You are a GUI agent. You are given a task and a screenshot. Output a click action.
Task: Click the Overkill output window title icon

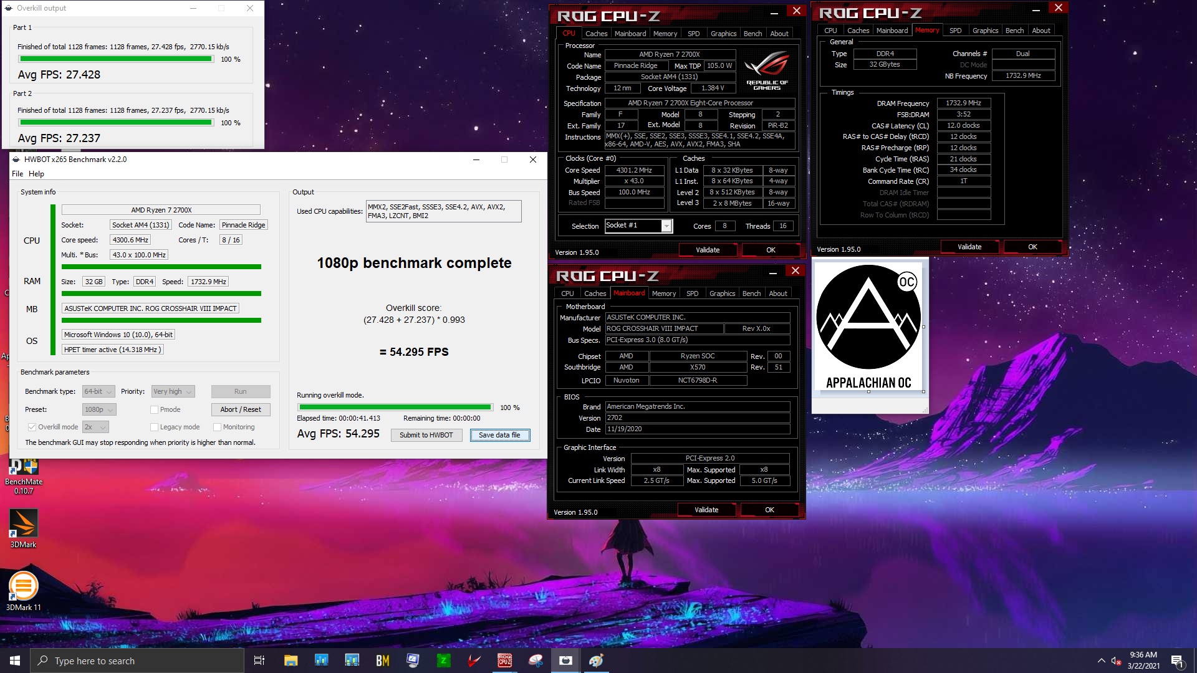coord(9,8)
